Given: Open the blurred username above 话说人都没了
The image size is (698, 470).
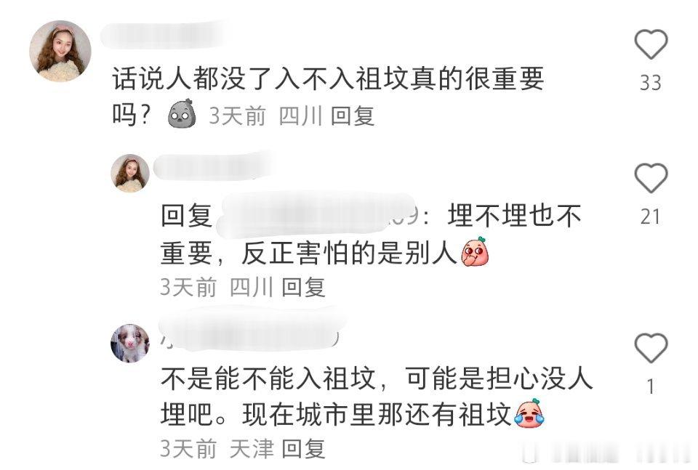Looking at the screenshot, I should (165, 35).
